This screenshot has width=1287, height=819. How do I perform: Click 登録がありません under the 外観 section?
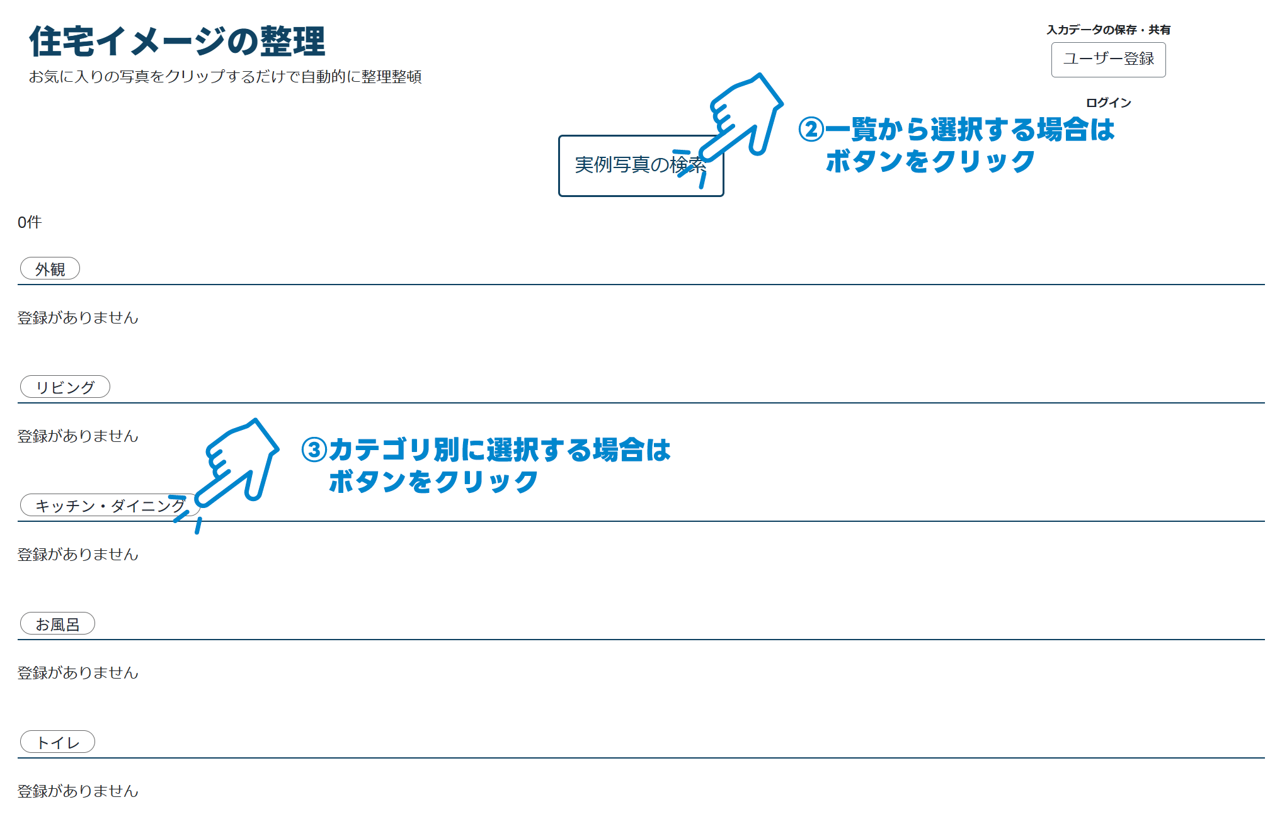click(x=77, y=319)
